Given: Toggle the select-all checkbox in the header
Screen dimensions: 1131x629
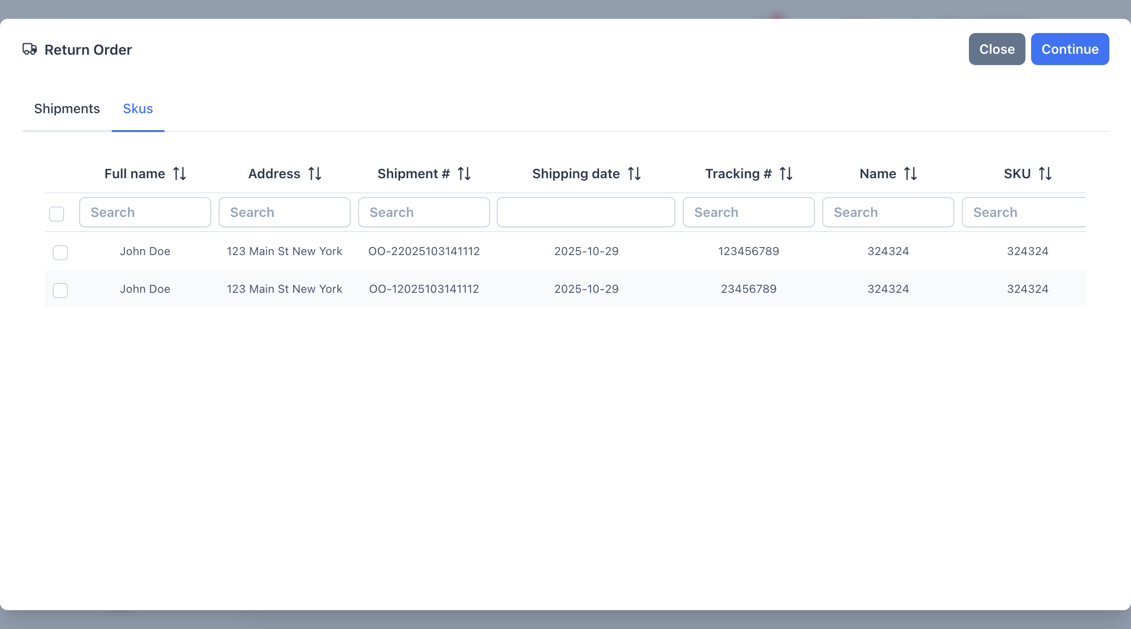Looking at the screenshot, I should [x=56, y=214].
